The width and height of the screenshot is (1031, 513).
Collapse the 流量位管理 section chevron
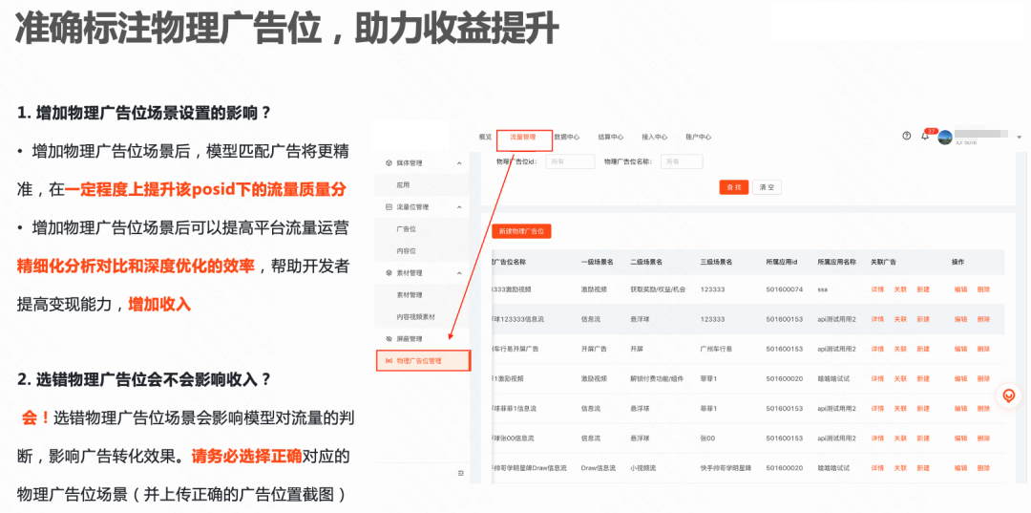pos(459,207)
